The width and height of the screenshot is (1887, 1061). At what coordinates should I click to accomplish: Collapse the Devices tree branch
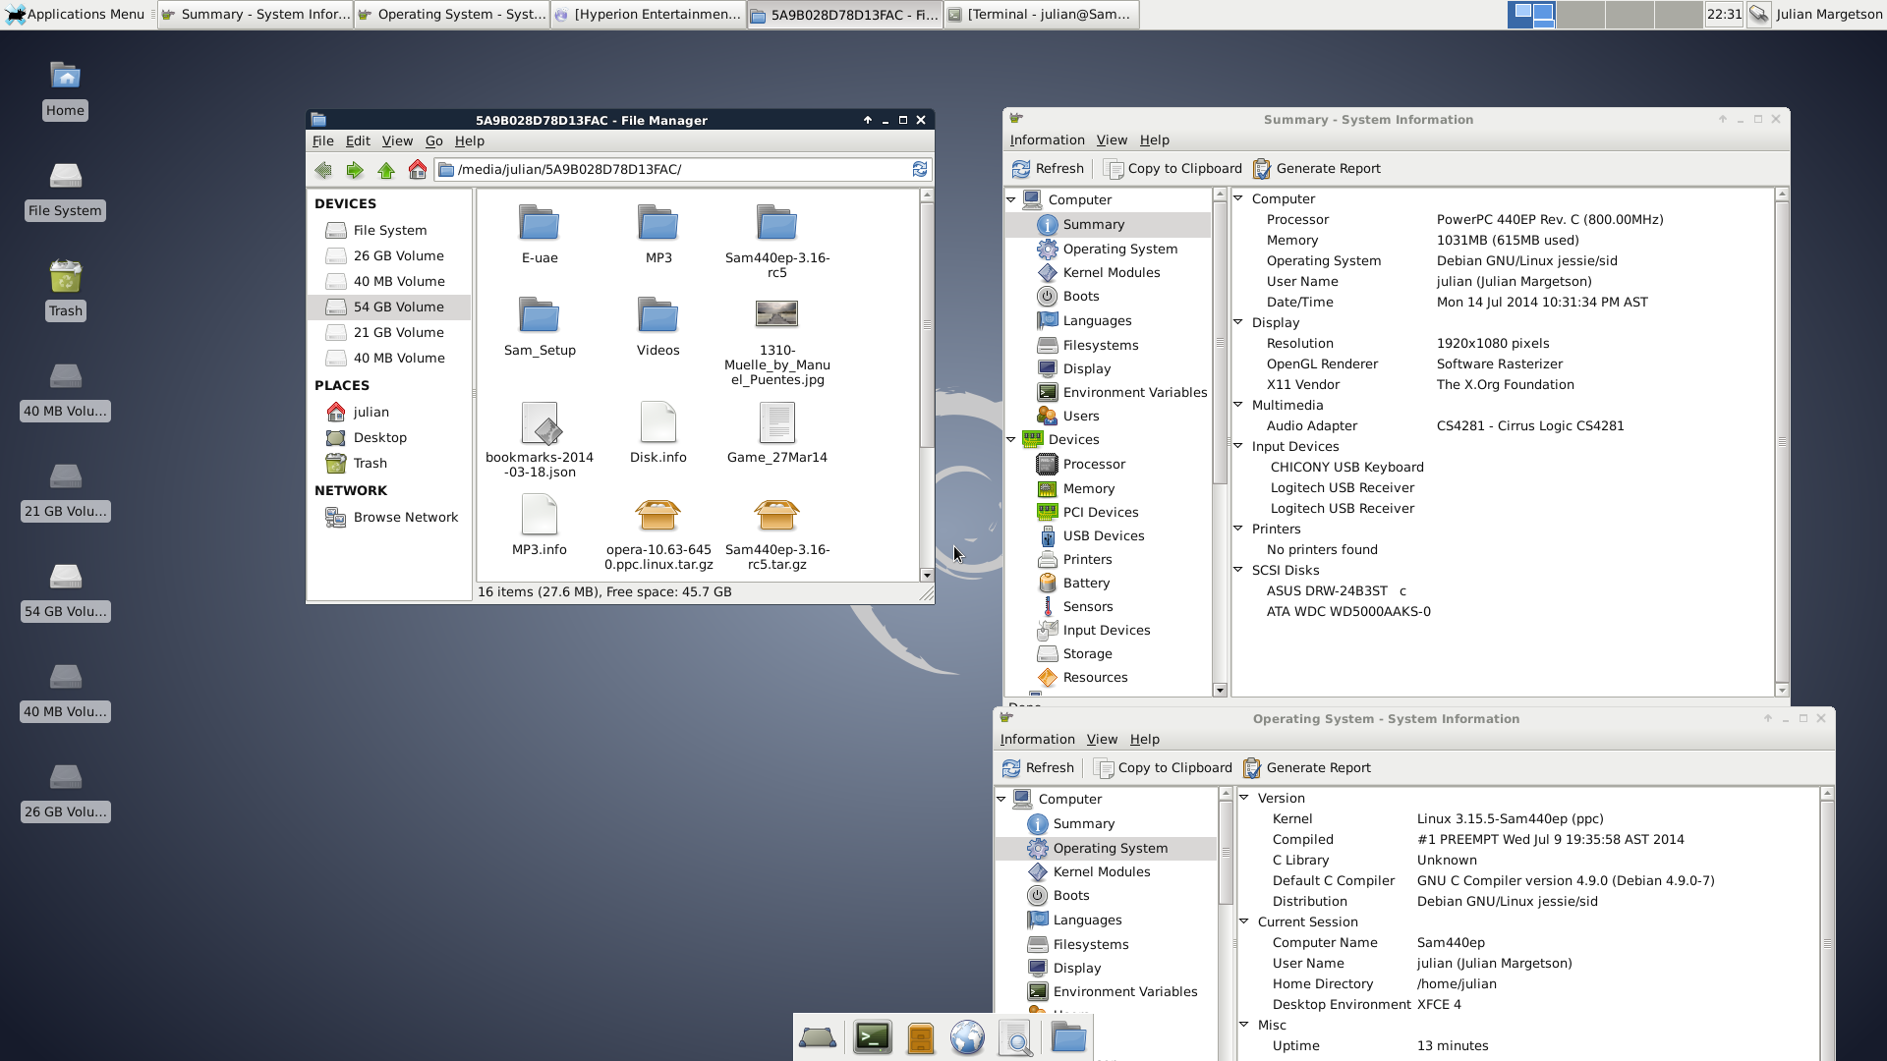coord(1011,440)
